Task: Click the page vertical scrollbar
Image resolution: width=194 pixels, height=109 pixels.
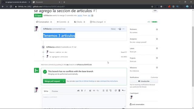Action: 193,56
